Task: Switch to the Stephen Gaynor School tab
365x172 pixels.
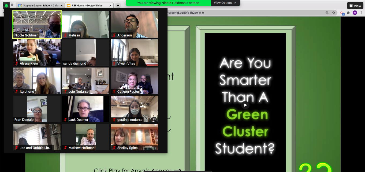Action: coord(40,6)
